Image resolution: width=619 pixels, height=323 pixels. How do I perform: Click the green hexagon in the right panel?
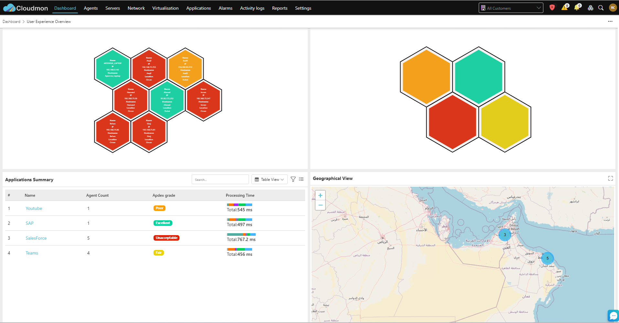[479, 77]
